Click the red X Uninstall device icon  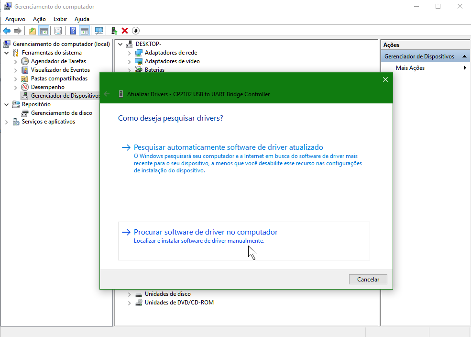(x=125, y=31)
